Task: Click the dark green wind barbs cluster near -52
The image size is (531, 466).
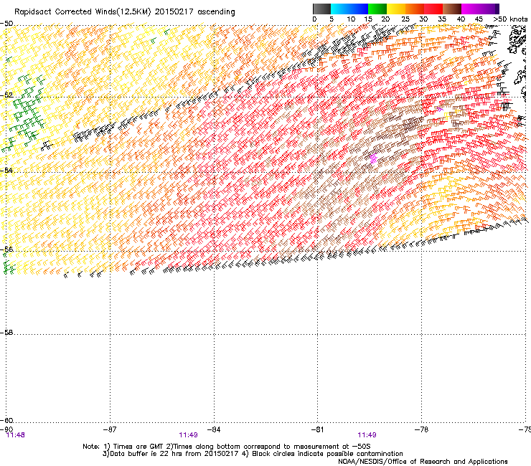Action: pos(27,113)
